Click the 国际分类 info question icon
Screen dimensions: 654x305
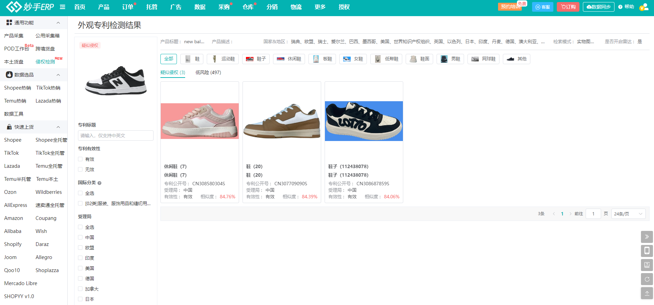[99, 183]
